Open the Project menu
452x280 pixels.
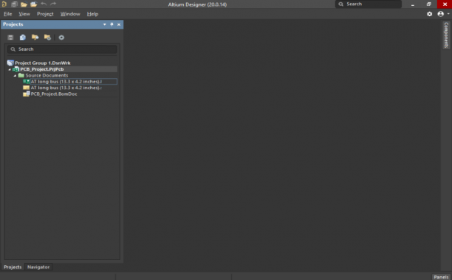click(45, 14)
